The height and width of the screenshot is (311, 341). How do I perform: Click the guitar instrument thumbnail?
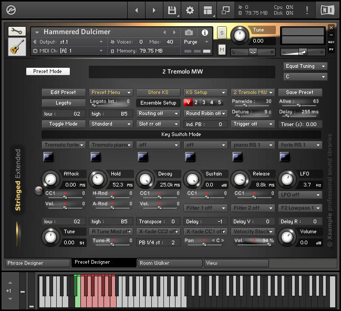(x=17, y=47)
